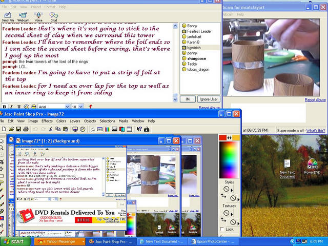
Task: Open the Arial font dropdown
Action: [67, 107]
